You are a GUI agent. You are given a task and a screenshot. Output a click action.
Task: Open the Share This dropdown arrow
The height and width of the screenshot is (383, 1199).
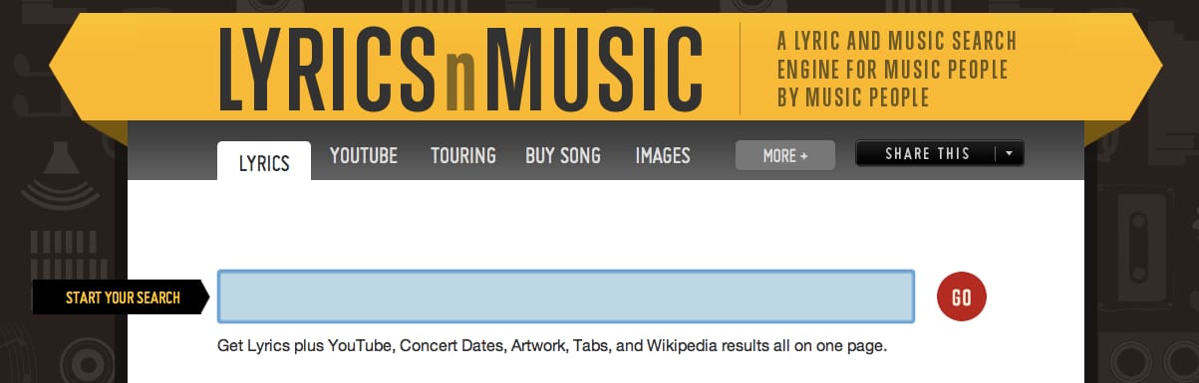1010,154
